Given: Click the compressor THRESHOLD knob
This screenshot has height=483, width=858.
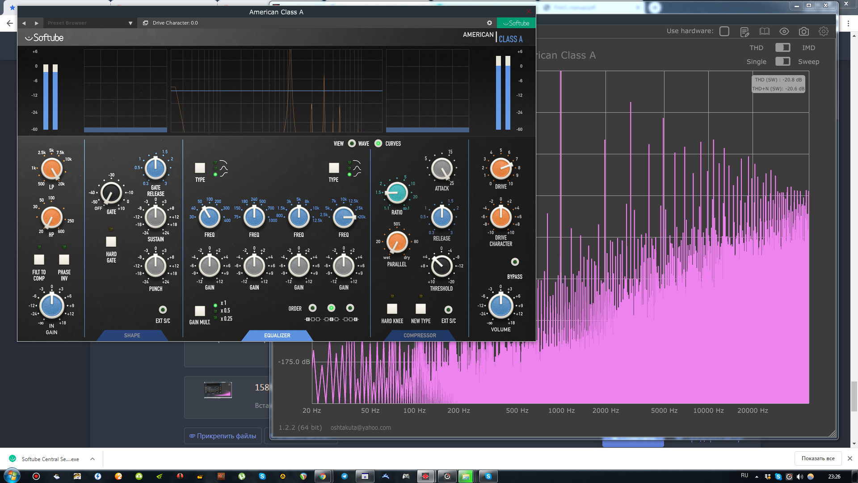Looking at the screenshot, I should click(442, 266).
